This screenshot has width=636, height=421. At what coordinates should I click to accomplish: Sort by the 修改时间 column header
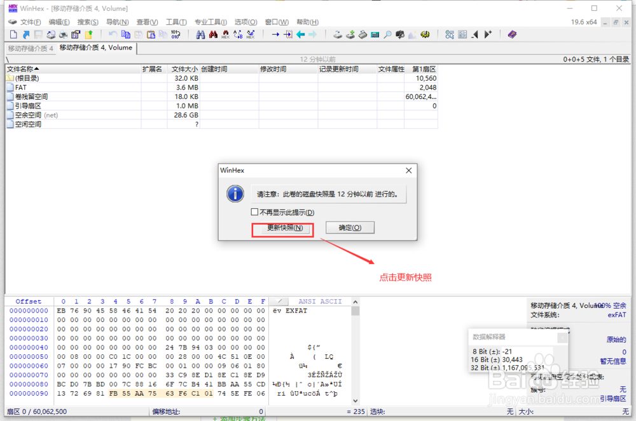tap(288, 69)
